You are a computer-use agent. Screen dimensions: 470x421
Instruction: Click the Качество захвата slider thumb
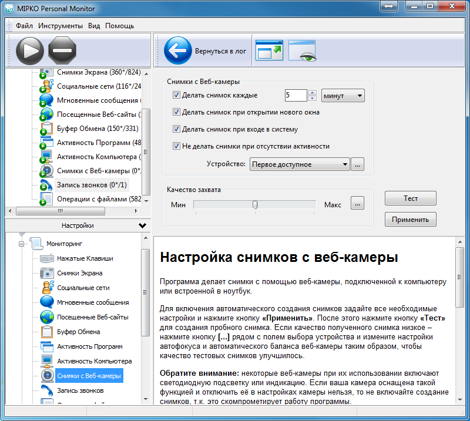(255, 205)
